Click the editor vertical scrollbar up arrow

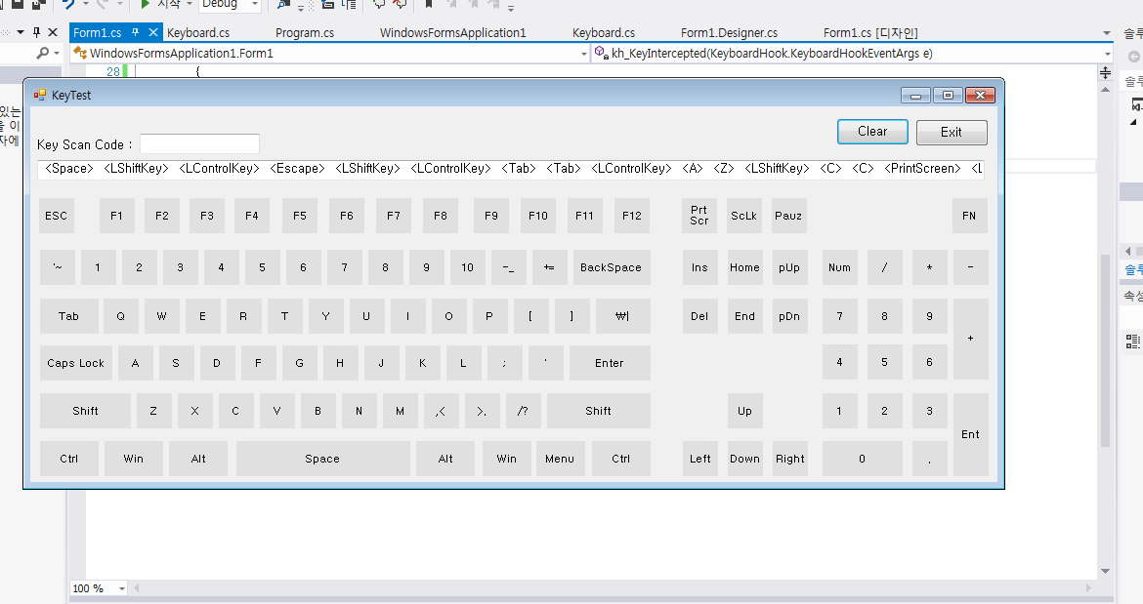click(x=1105, y=89)
